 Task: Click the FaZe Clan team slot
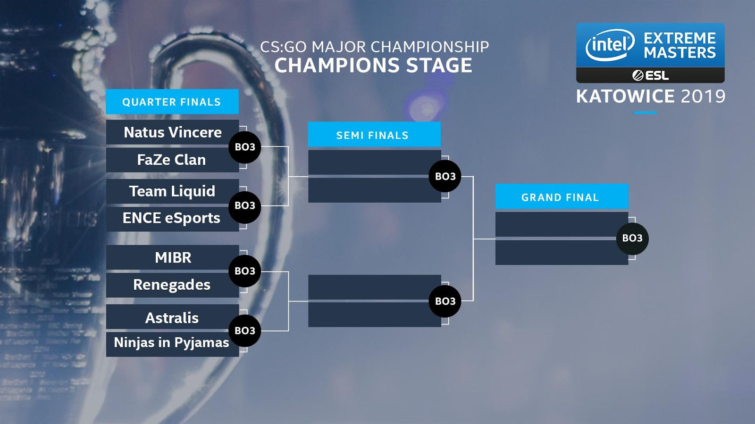[x=171, y=160]
